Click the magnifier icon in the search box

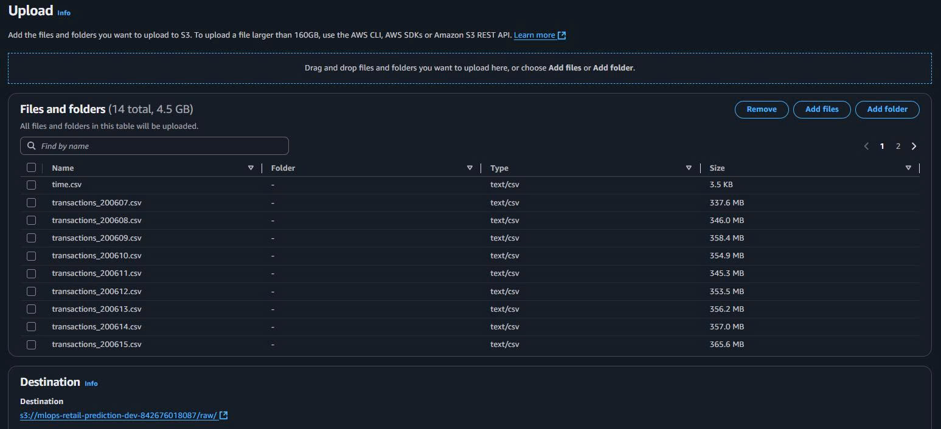coord(31,146)
